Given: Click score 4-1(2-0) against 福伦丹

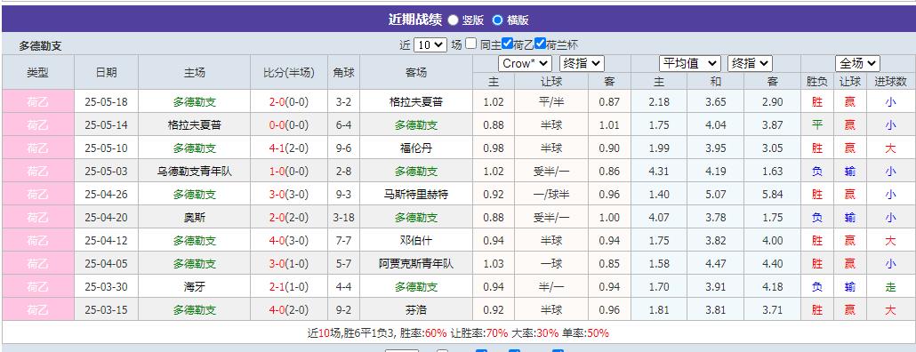Looking at the screenshot, I should coord(289,148).
